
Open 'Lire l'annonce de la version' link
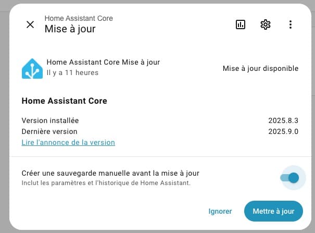(x=68, y=142)
